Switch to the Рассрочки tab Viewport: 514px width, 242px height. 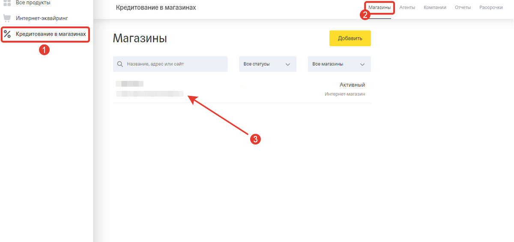pyautogui.click(x=491, y=7)
